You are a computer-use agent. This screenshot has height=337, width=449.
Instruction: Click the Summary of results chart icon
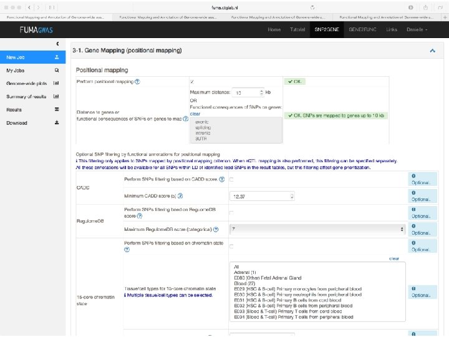57,96
